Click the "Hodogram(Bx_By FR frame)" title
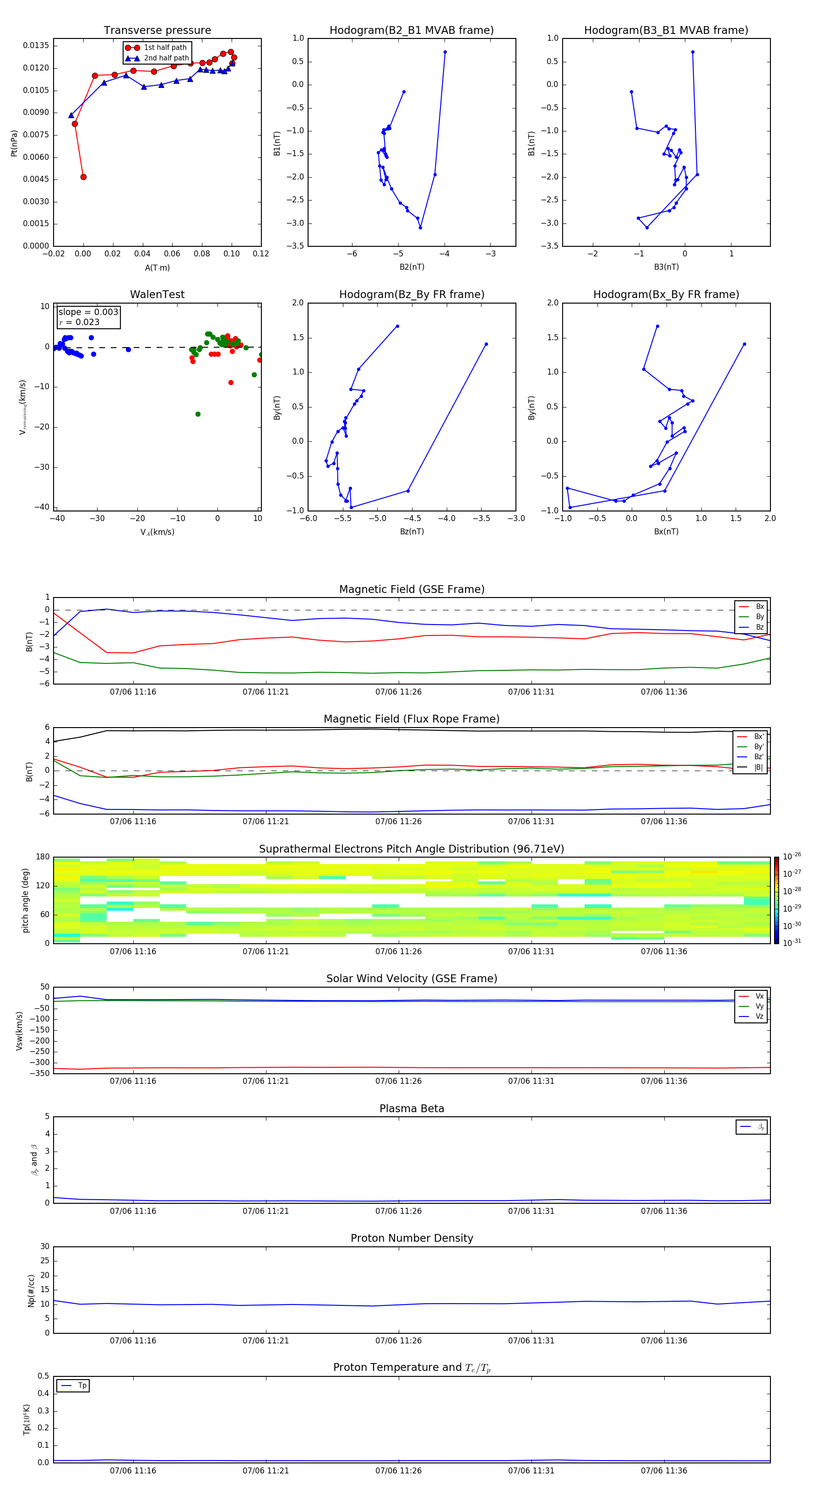The height and width of the screenshot is (1511, 824). pos(666,294)
